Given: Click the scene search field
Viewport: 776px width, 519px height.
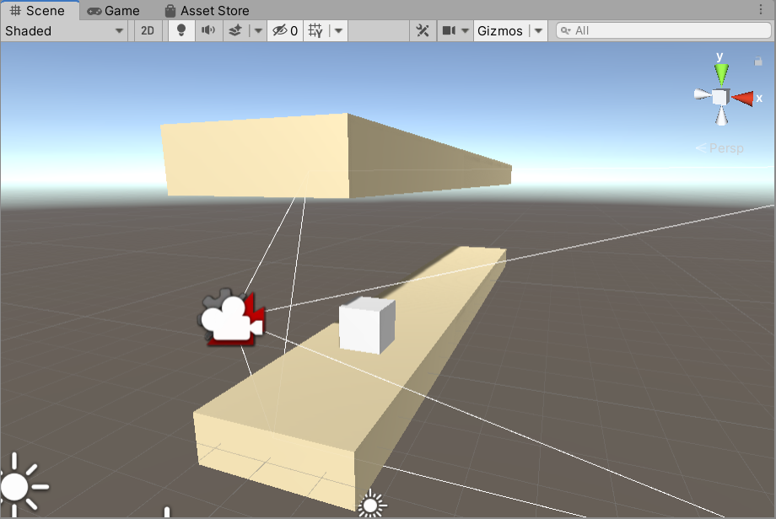Looking at the screenshot, I should [x=663, y=30].
